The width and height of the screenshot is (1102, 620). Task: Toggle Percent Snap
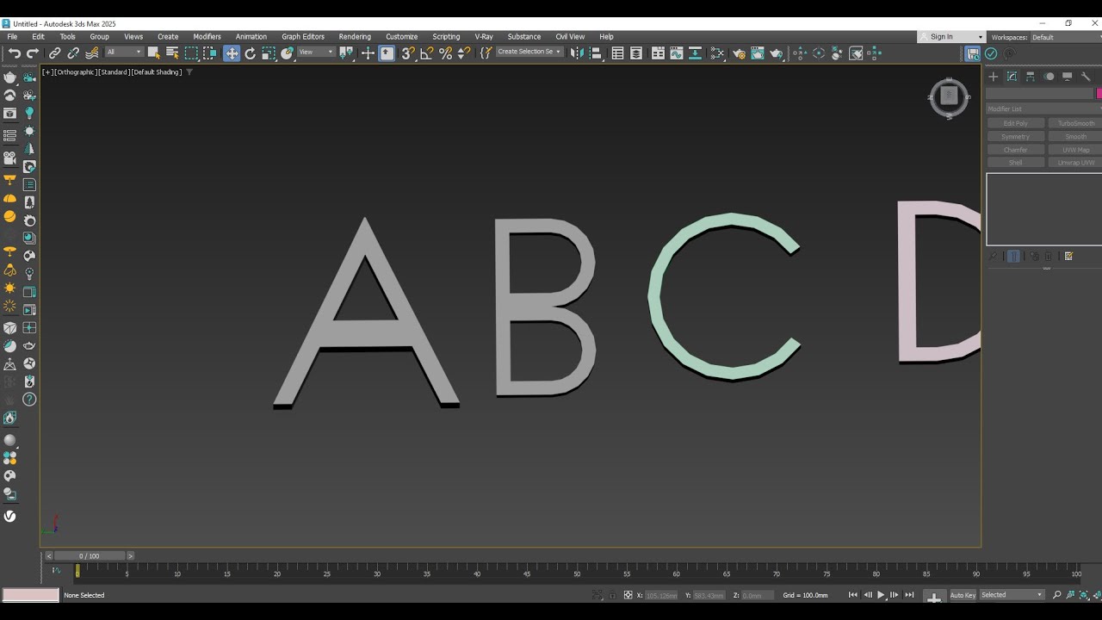pyautogui.click(x=445, y=53)
